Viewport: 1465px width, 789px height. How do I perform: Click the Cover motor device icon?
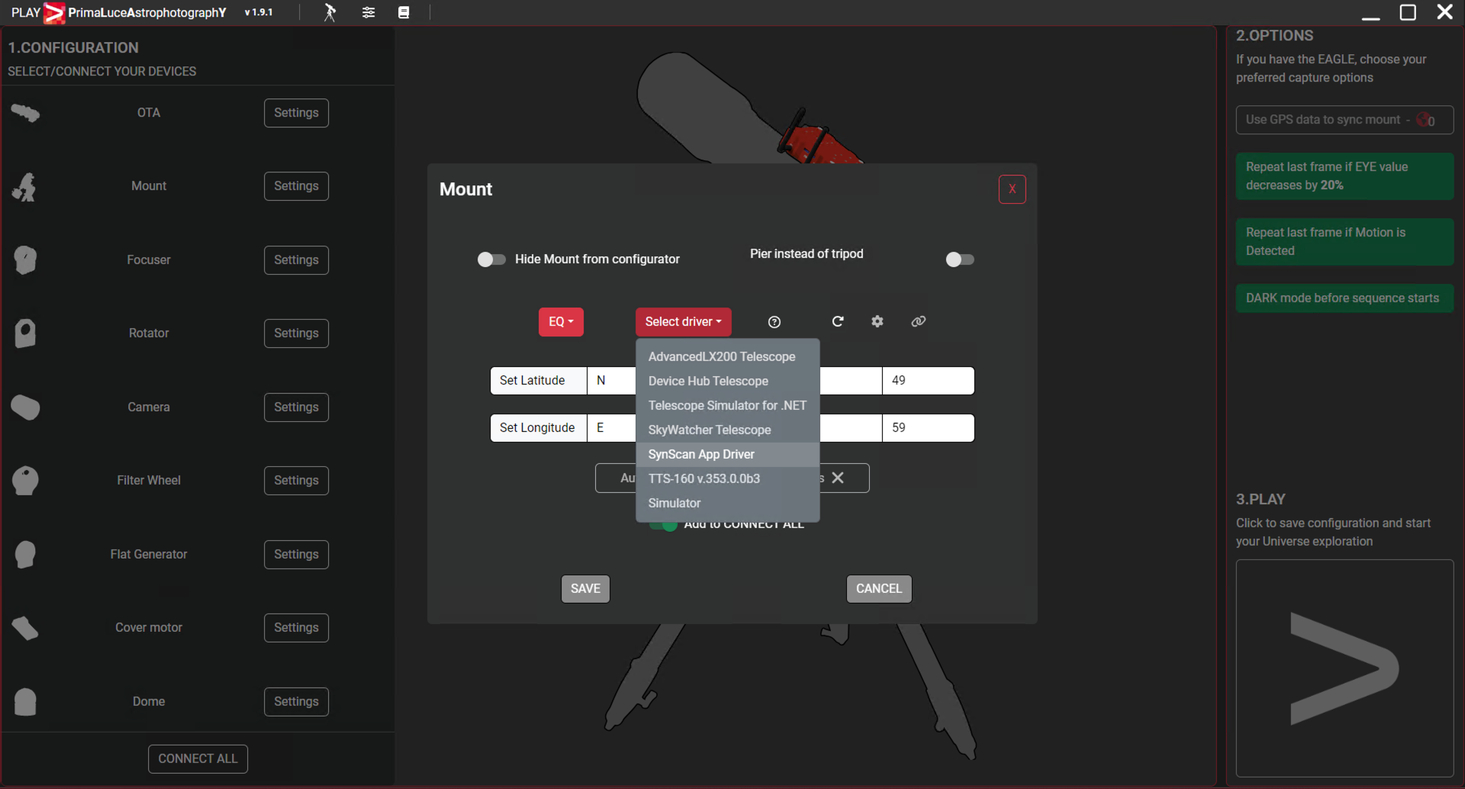tap(25, 628)
